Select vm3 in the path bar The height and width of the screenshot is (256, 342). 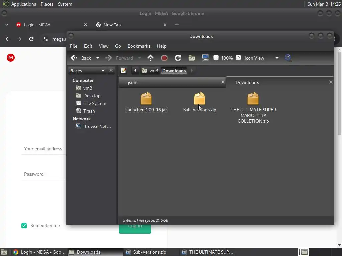150,71
